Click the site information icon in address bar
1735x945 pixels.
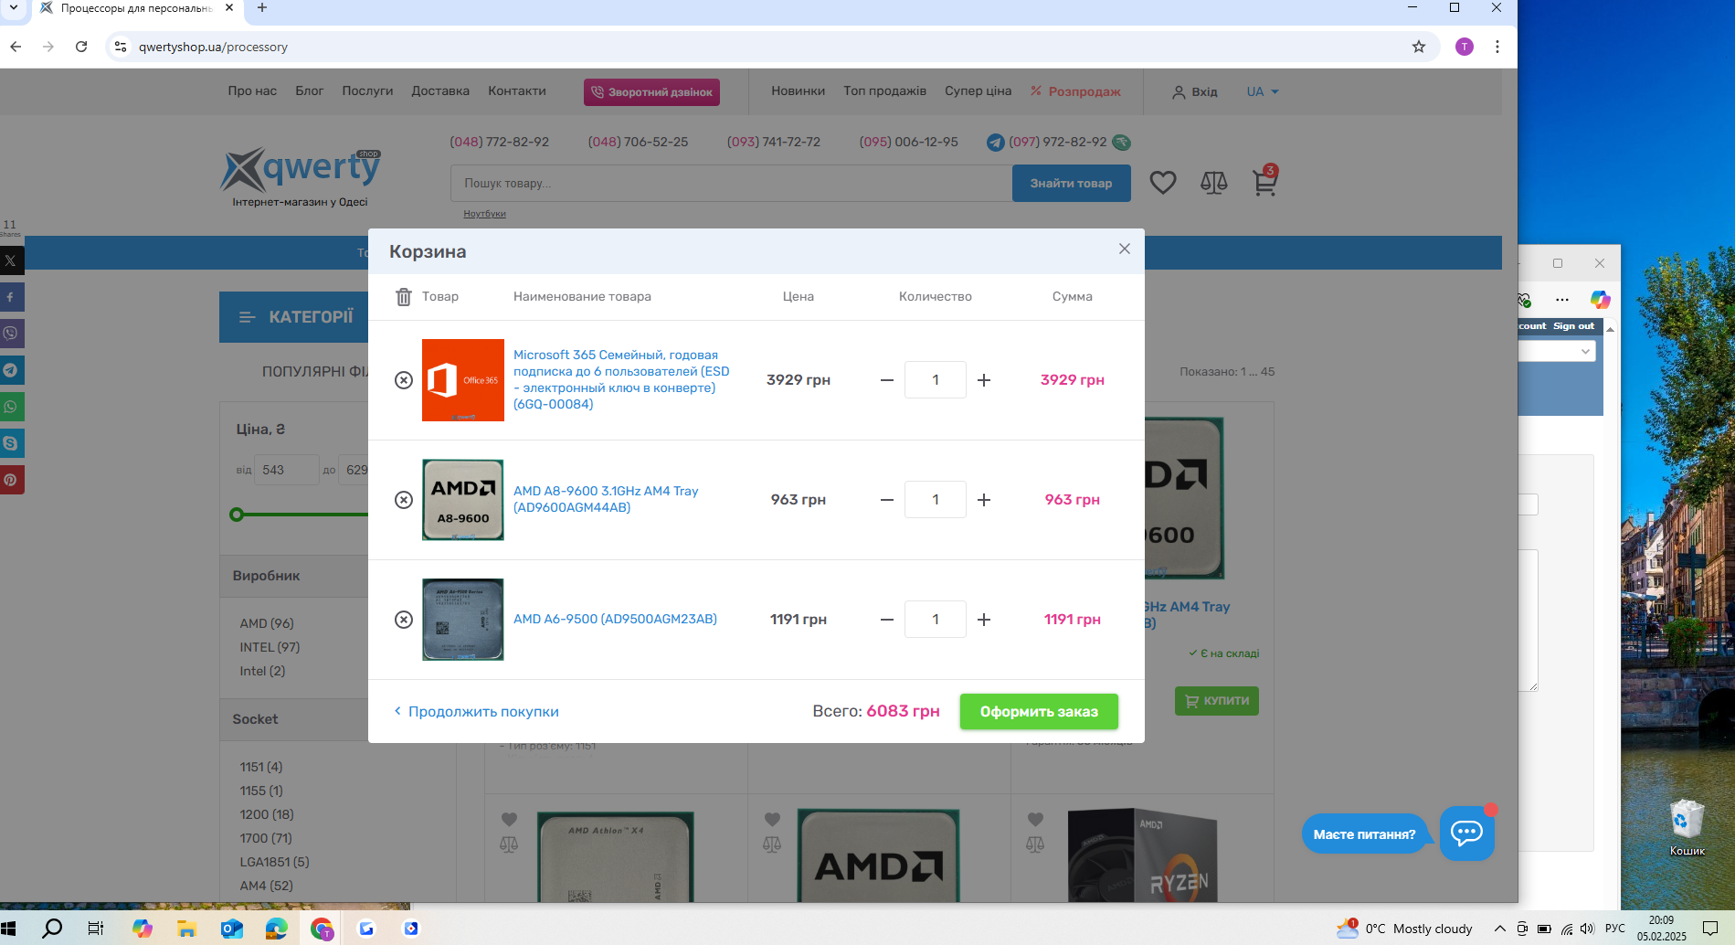click(x=121, y=47)
